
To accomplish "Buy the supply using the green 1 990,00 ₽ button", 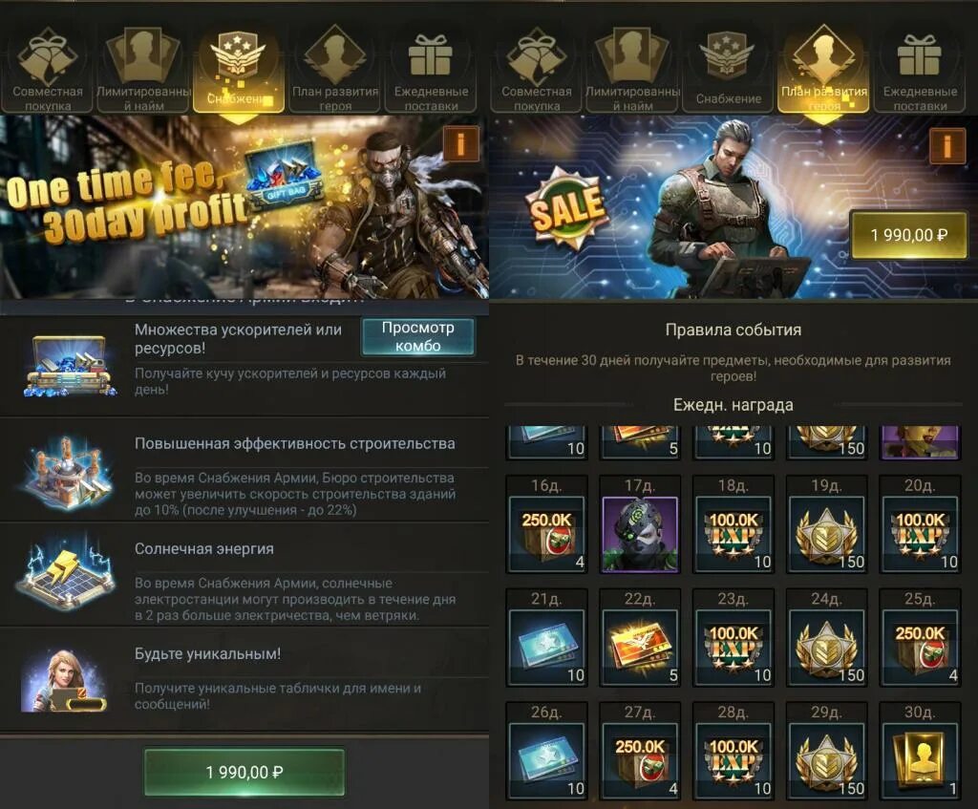I will click(x=244, y=772).
